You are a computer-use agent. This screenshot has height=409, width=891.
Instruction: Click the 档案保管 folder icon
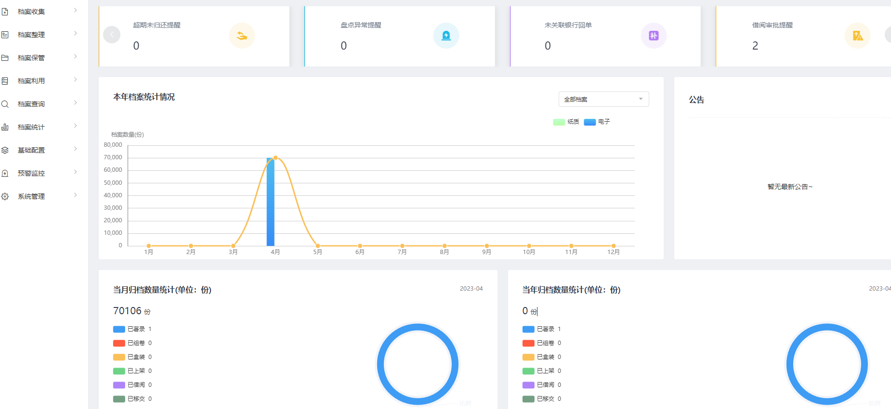pyautogui.click(x=5, y=58)
